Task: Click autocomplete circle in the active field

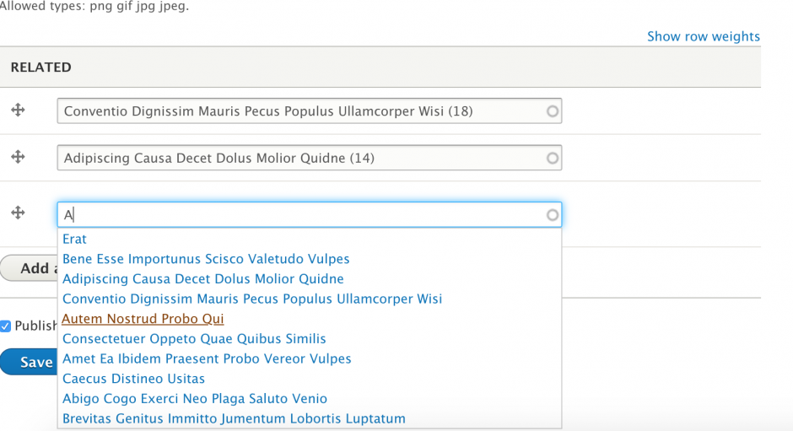Action: (553, 215)
